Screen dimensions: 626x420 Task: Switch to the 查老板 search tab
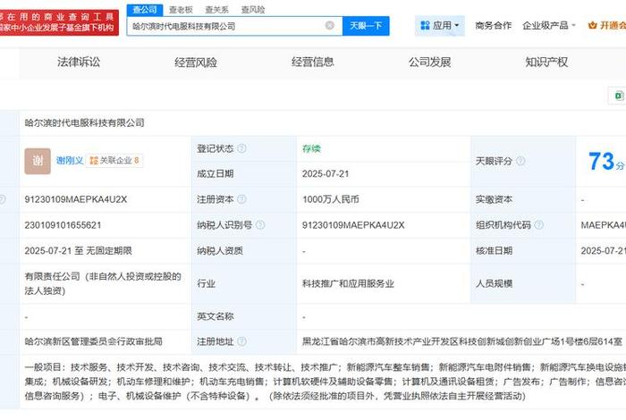point(181,10)
